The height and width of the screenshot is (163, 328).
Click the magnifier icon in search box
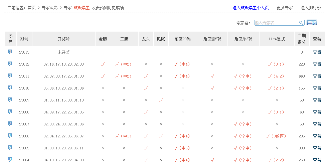301,23
